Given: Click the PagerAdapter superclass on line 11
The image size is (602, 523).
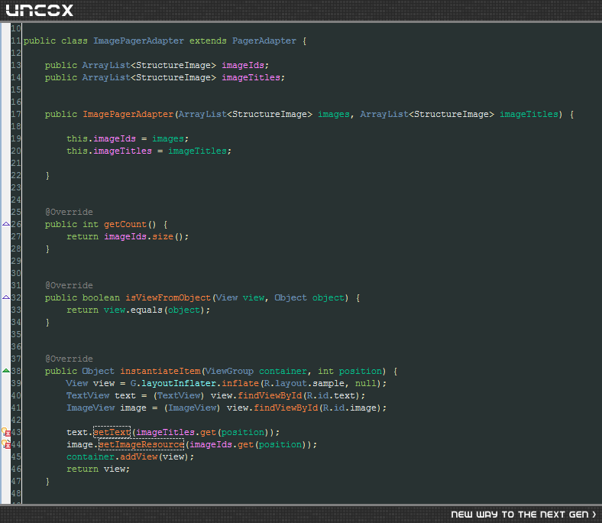Looking at the screenshot, I should pos(264,41).
